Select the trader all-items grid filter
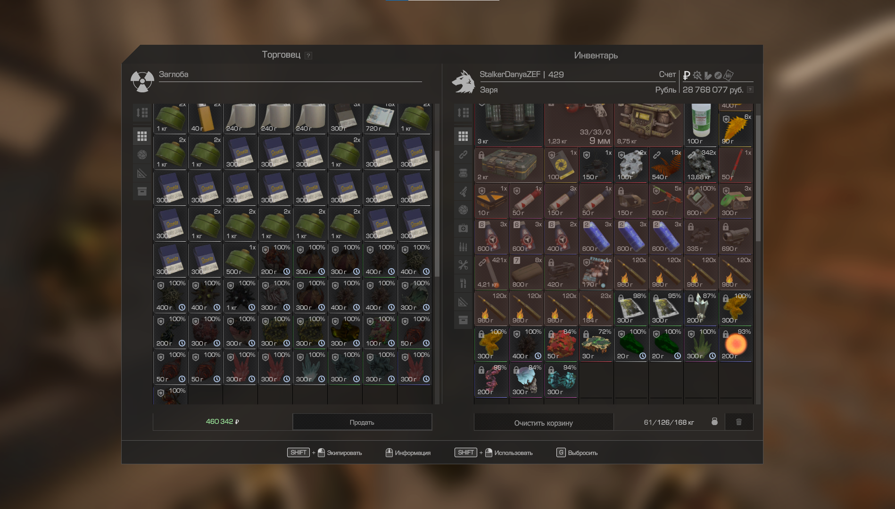The width and height of the screenshot is (895, 509). coord(142,136)
